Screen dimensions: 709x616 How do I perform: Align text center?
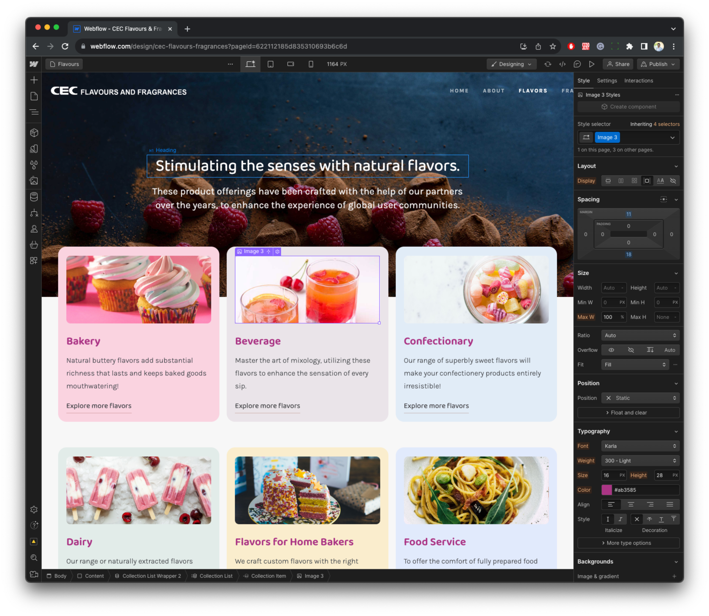631,505
